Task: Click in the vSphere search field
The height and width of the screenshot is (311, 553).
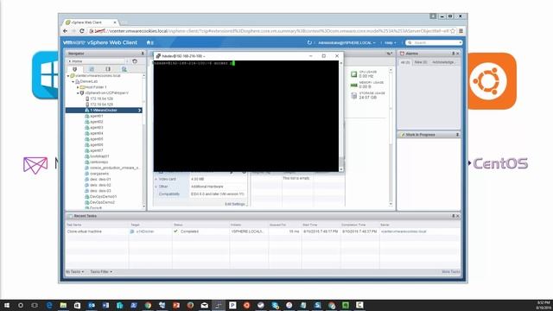Action: 434,42
